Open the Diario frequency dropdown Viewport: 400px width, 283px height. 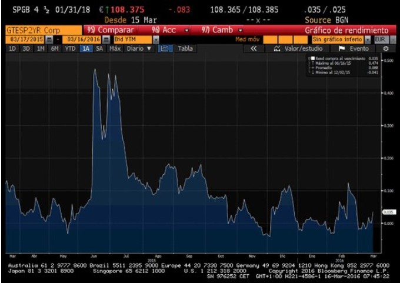click(x=139, y=49)
